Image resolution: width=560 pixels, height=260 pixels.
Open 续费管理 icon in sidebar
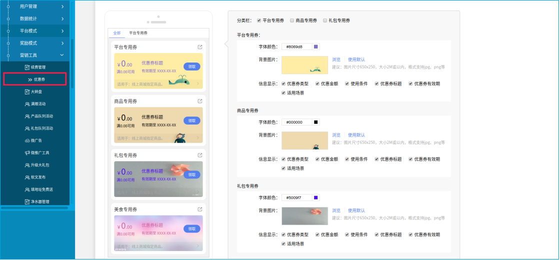coord(27,67)
